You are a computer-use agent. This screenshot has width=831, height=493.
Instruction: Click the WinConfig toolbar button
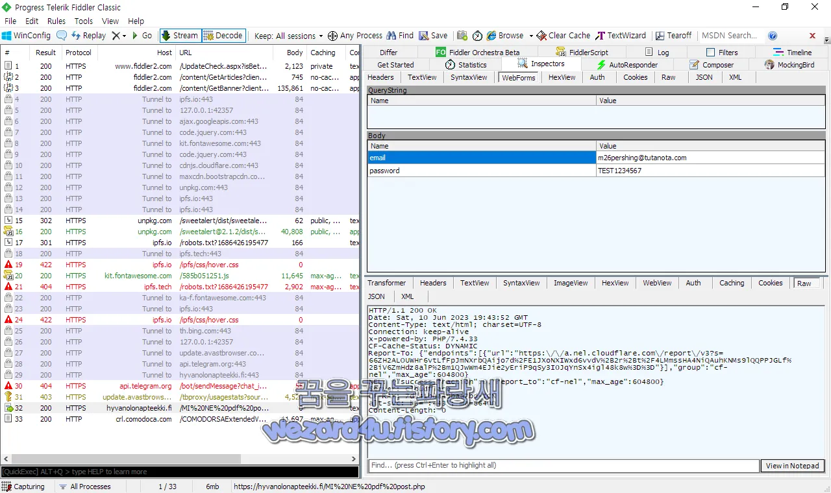tap(26, 36)
